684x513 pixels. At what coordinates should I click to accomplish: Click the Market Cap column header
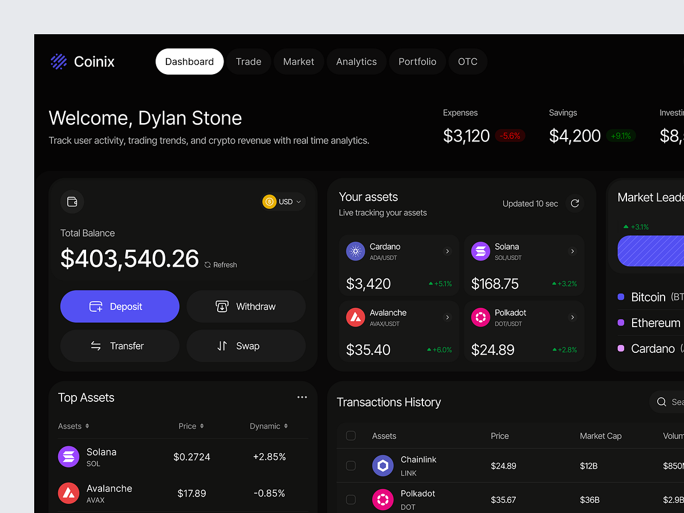click(601, 436)
